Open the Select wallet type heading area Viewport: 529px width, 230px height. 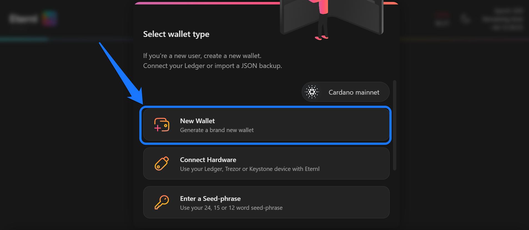176,34
